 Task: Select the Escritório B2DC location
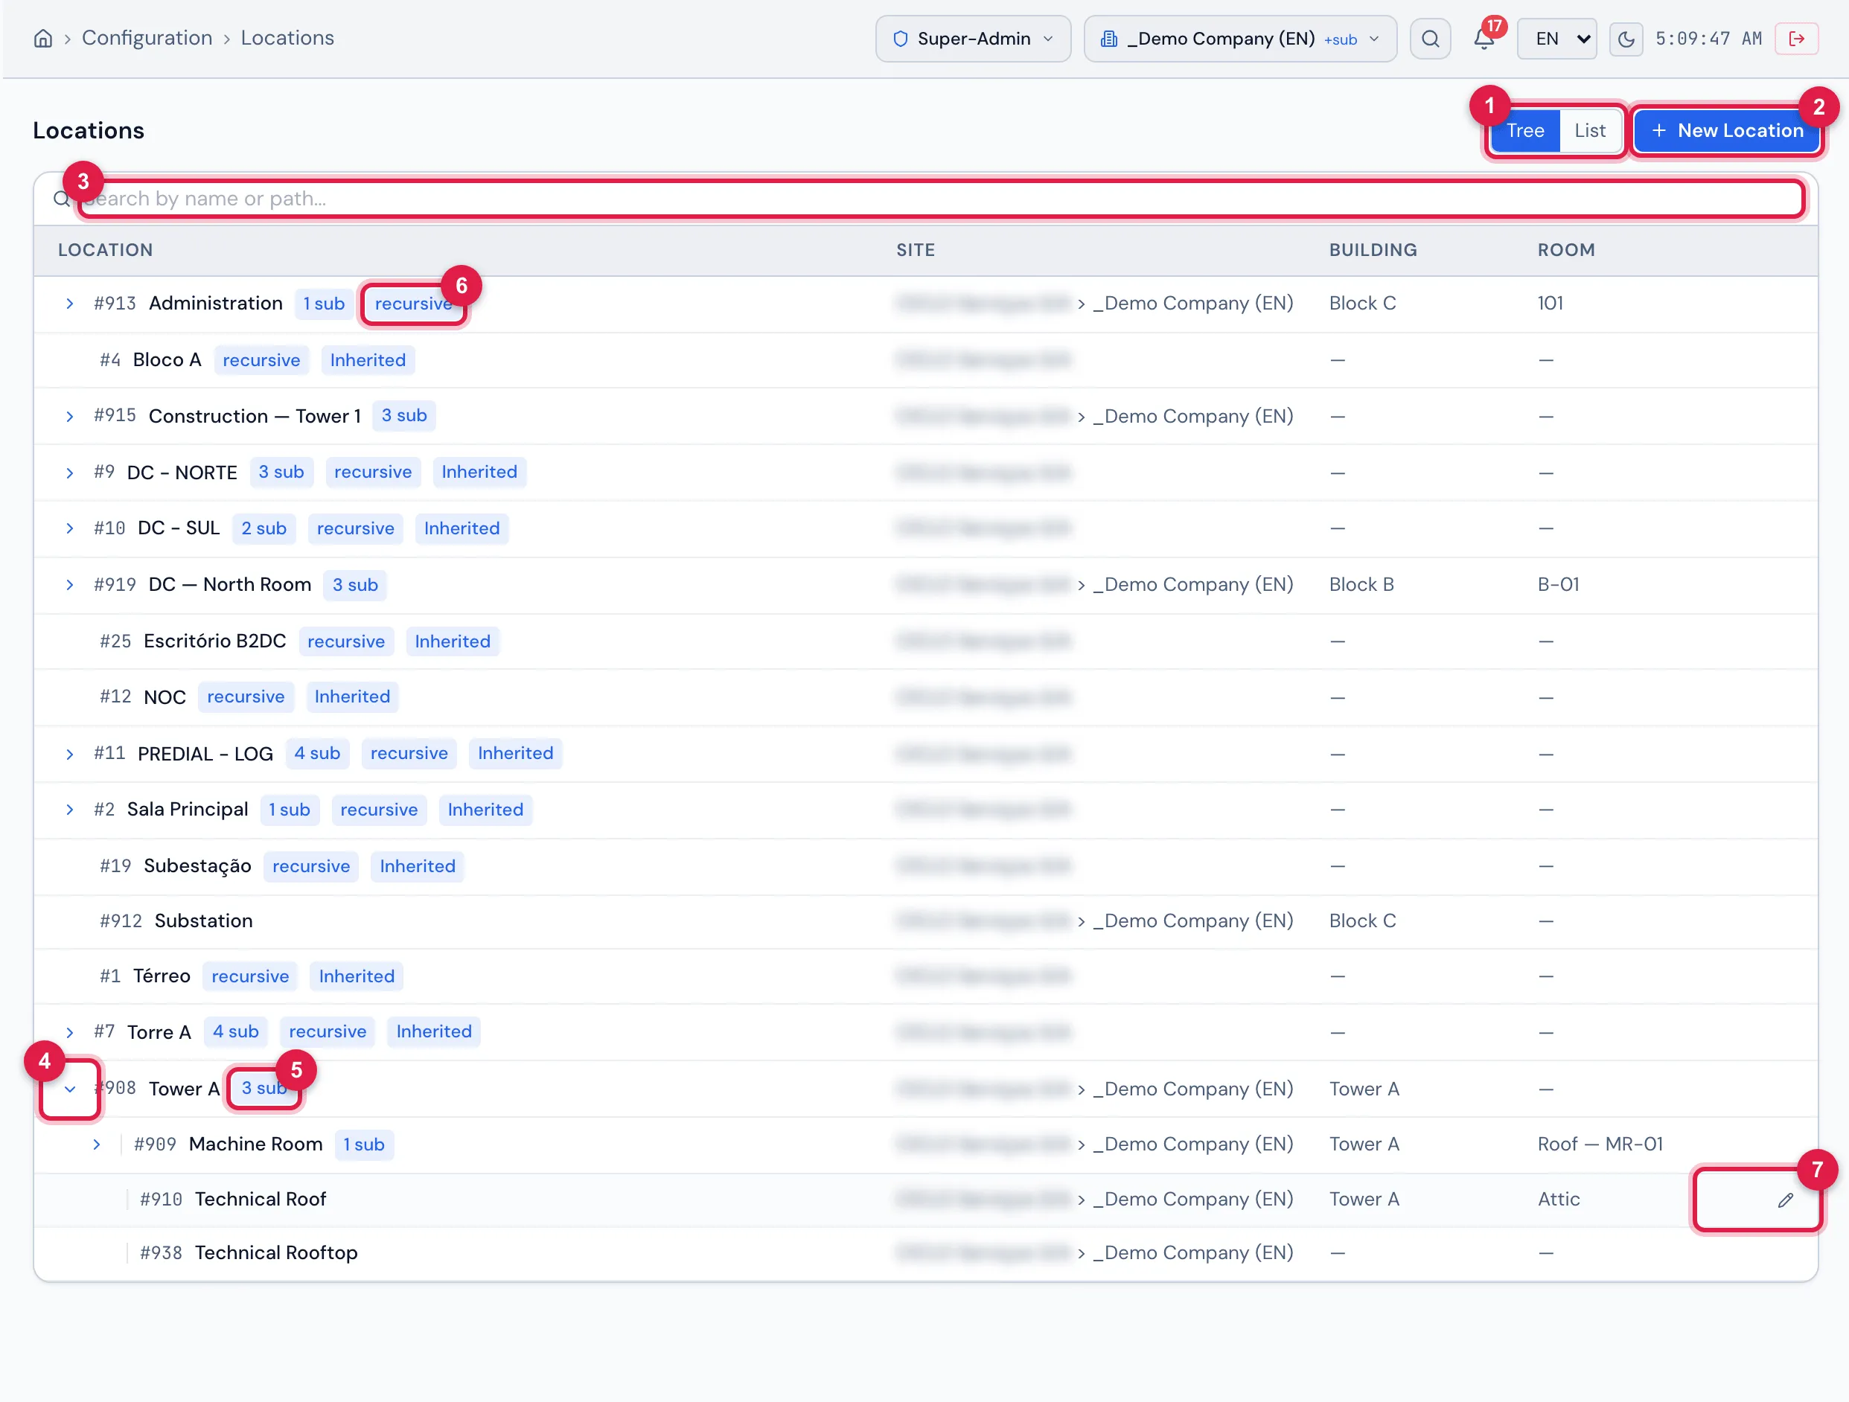tap(215, 641)
